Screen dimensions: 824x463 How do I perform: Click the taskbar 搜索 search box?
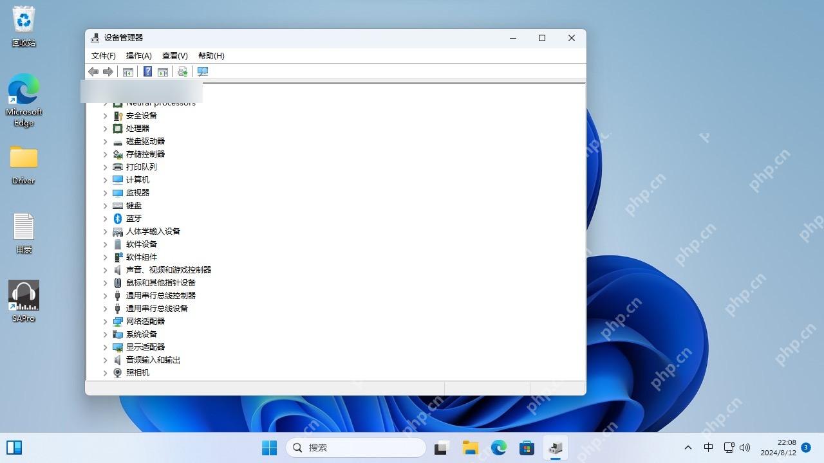(356, 448)
